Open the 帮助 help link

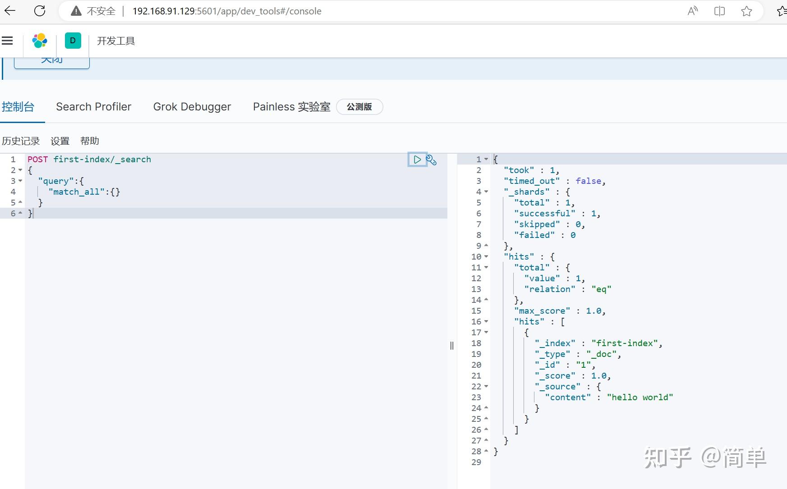tap(90, 141)
